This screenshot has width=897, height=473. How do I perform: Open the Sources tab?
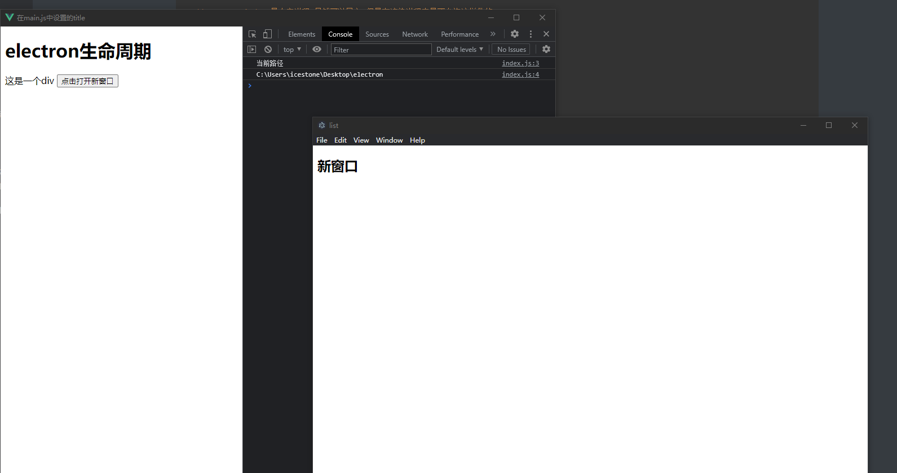(x=377, y=34)
